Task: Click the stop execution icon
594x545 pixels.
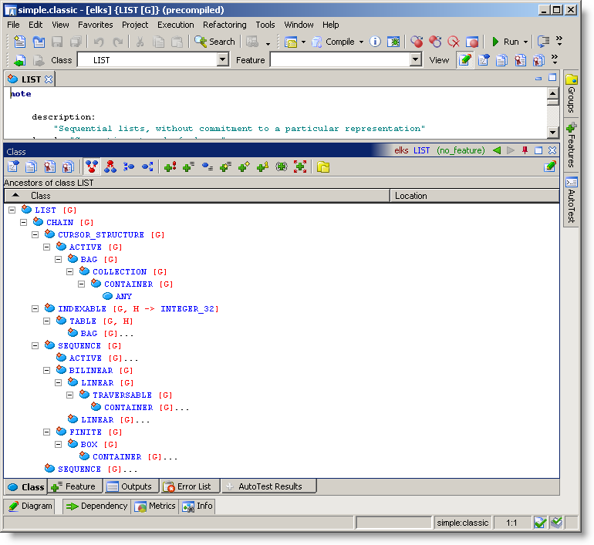Action: pos(472,42)
